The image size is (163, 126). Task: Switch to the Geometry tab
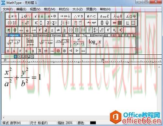(99, 35)
